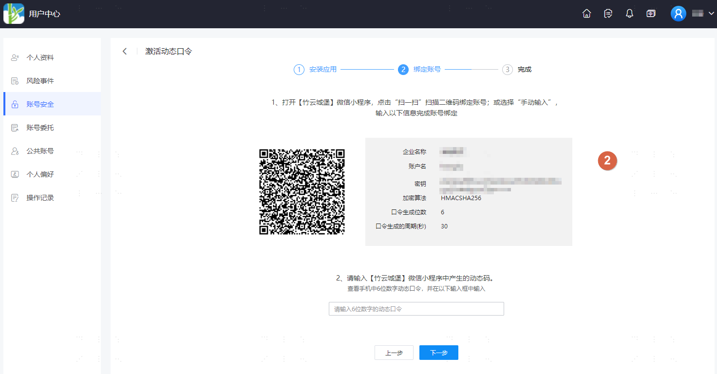Click the 安装应用 step label

coord(323,70)
